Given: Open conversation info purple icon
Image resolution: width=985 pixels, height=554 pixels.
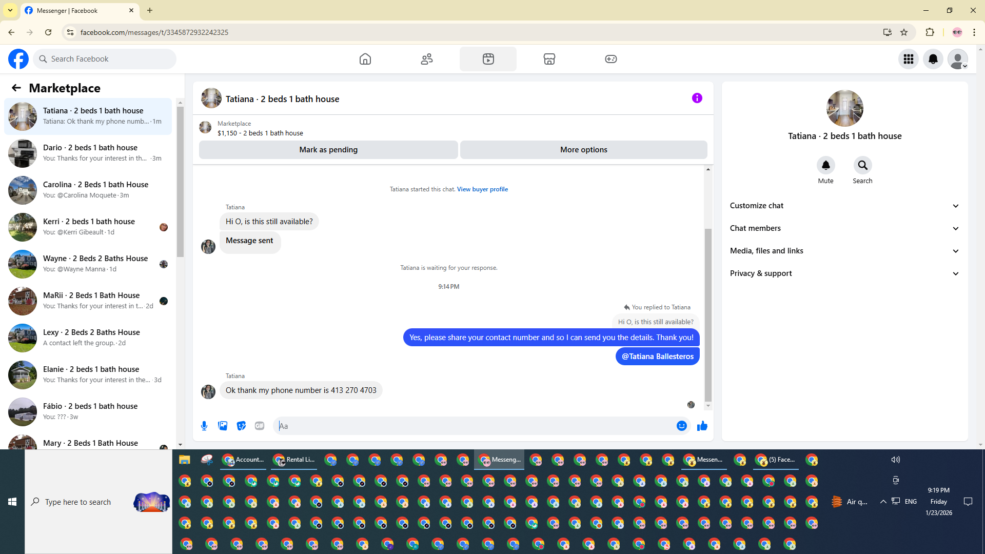Looking at the screenshot, I should 697,98.
